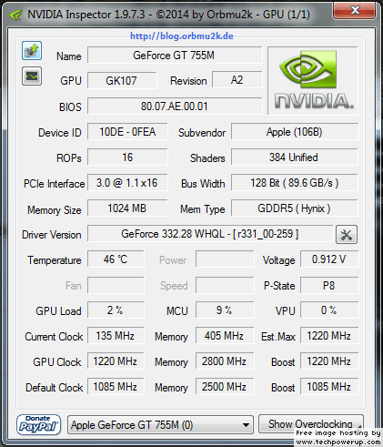The height and width of the screenshot is (447, 383).
Task: Click the Driver Version label
Action: pos(52,235)
